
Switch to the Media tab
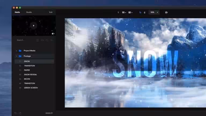tap(17, 12)
